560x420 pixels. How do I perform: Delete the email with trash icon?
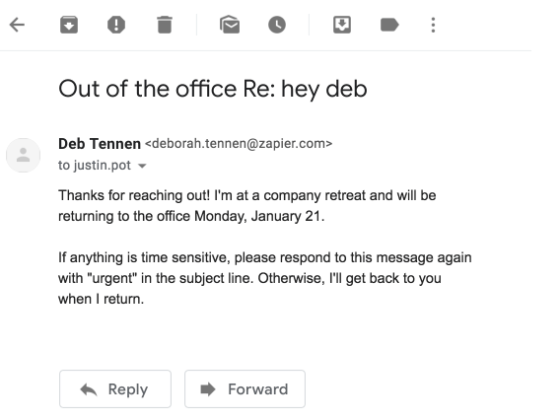[165, 25]
